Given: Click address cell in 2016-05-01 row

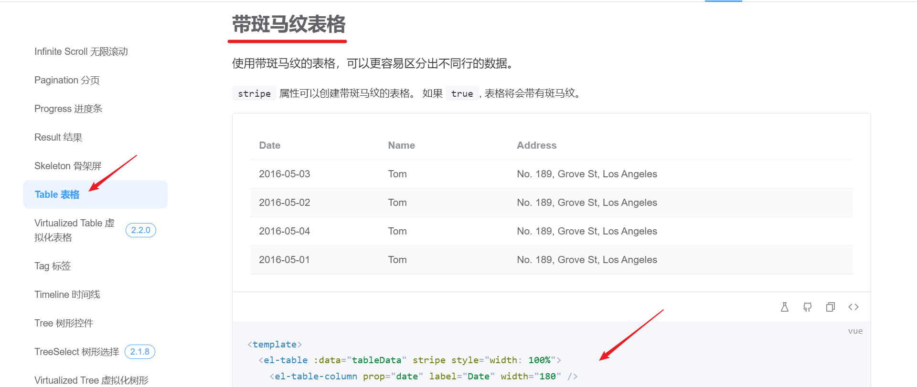Looking at the screenshot, I should click(x=587, y=260).
